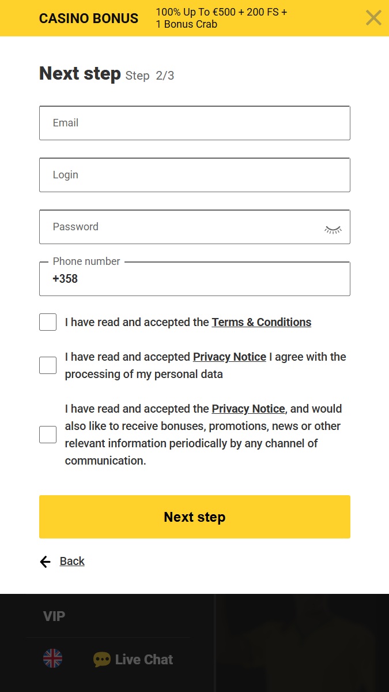Click the CASINO BONUS header text
This screenshot has height=692, width=389.
pyautogui.click(x=88, y=18)
